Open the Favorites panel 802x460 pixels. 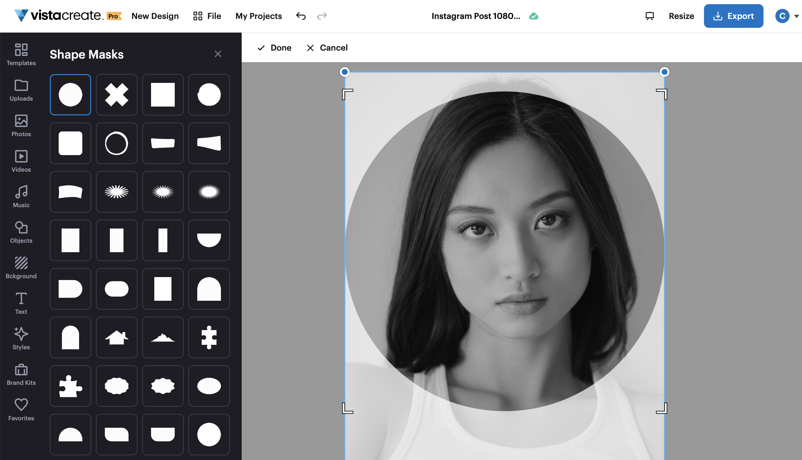tap(21, 409)
